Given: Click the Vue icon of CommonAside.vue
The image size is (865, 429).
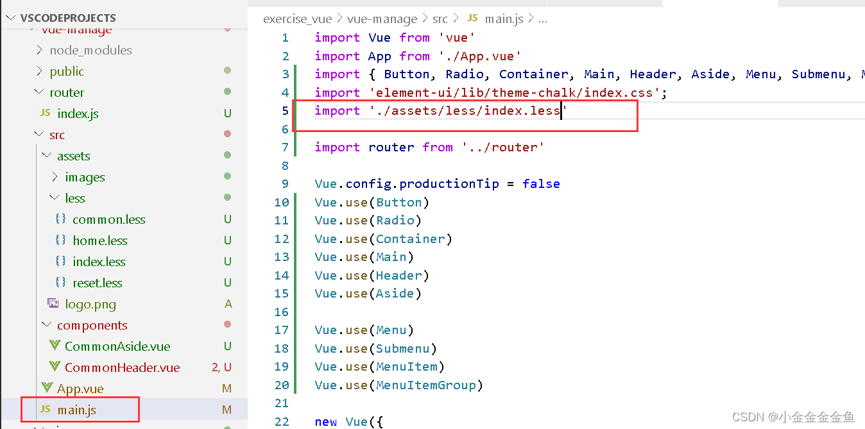Looking at the screenshot, I should pos(55,346).
